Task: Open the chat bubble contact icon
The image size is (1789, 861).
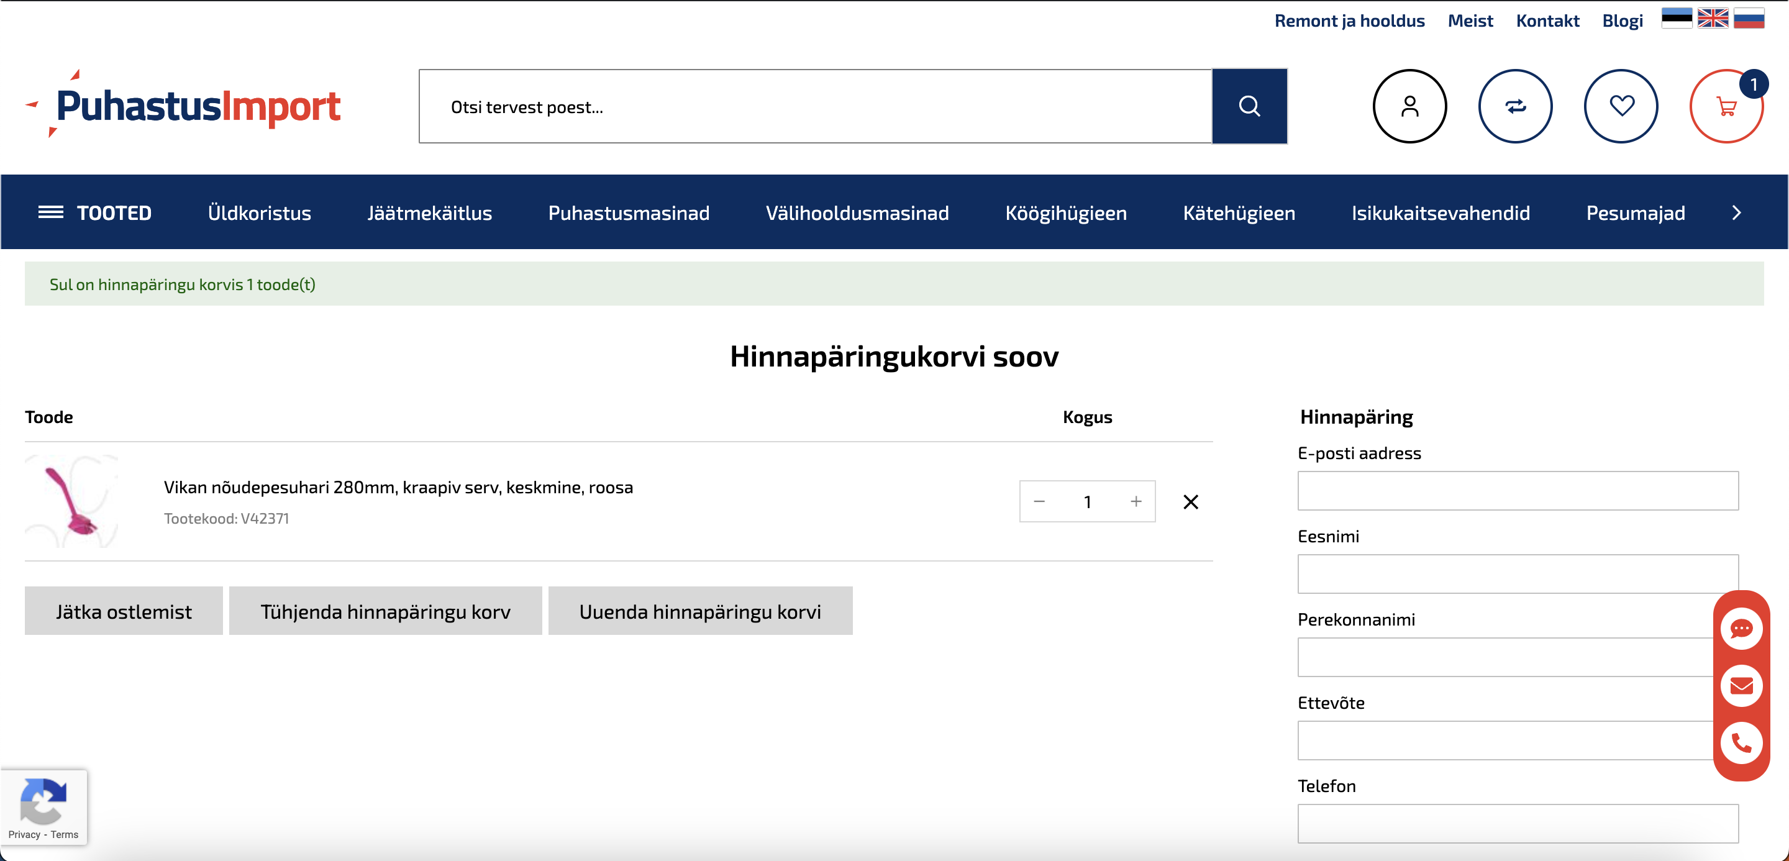Action: pyautogui.click(x=1741, y=629)
